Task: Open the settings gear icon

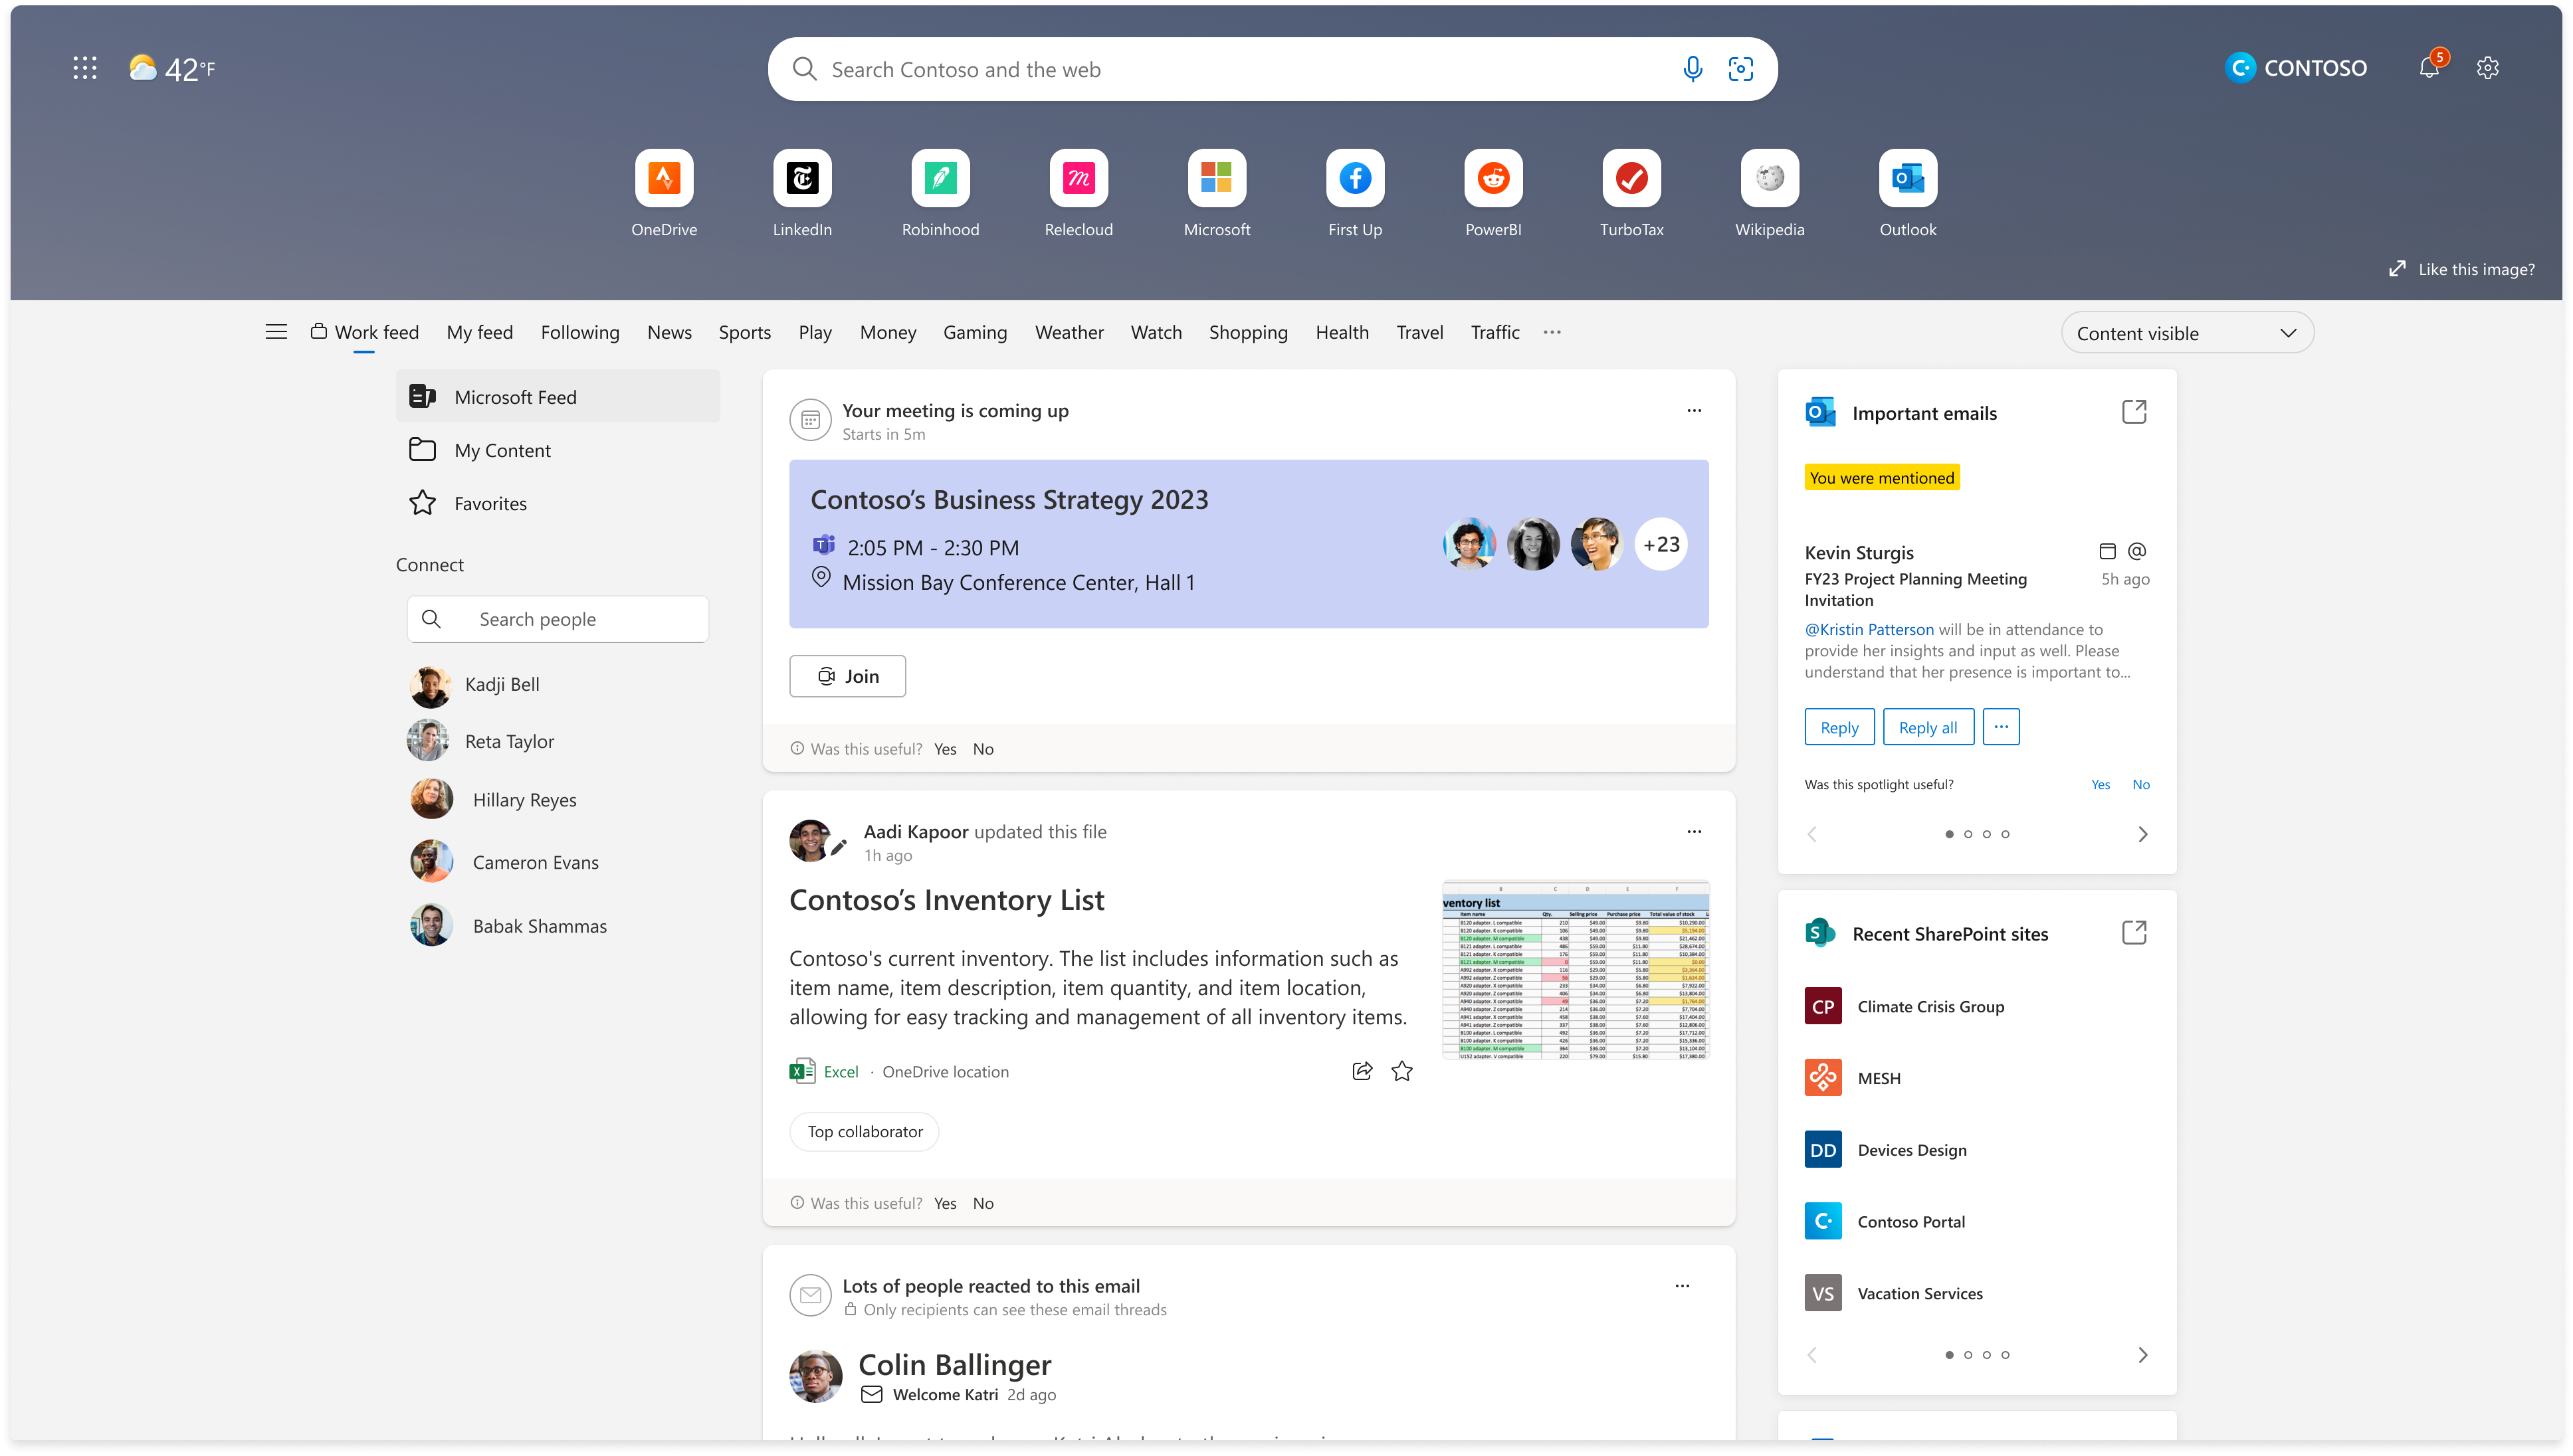Action: [2488, 68]
